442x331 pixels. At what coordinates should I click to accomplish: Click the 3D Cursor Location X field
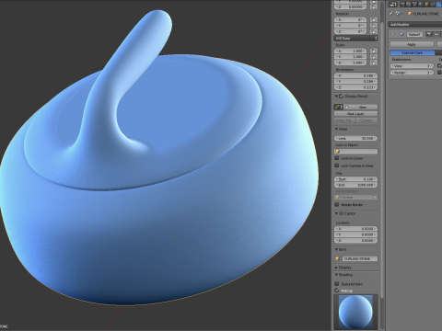tap(355, 229)
